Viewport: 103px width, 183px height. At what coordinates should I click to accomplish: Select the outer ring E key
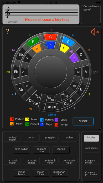81,89
